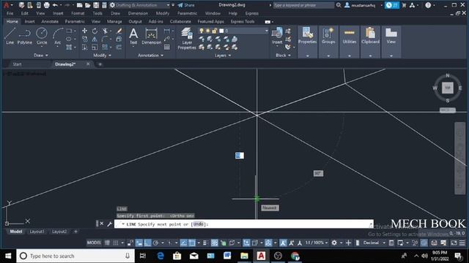Open the Decimal units dropdown
The width and height of the screenshot is (469, 263).
pos(374,243)
